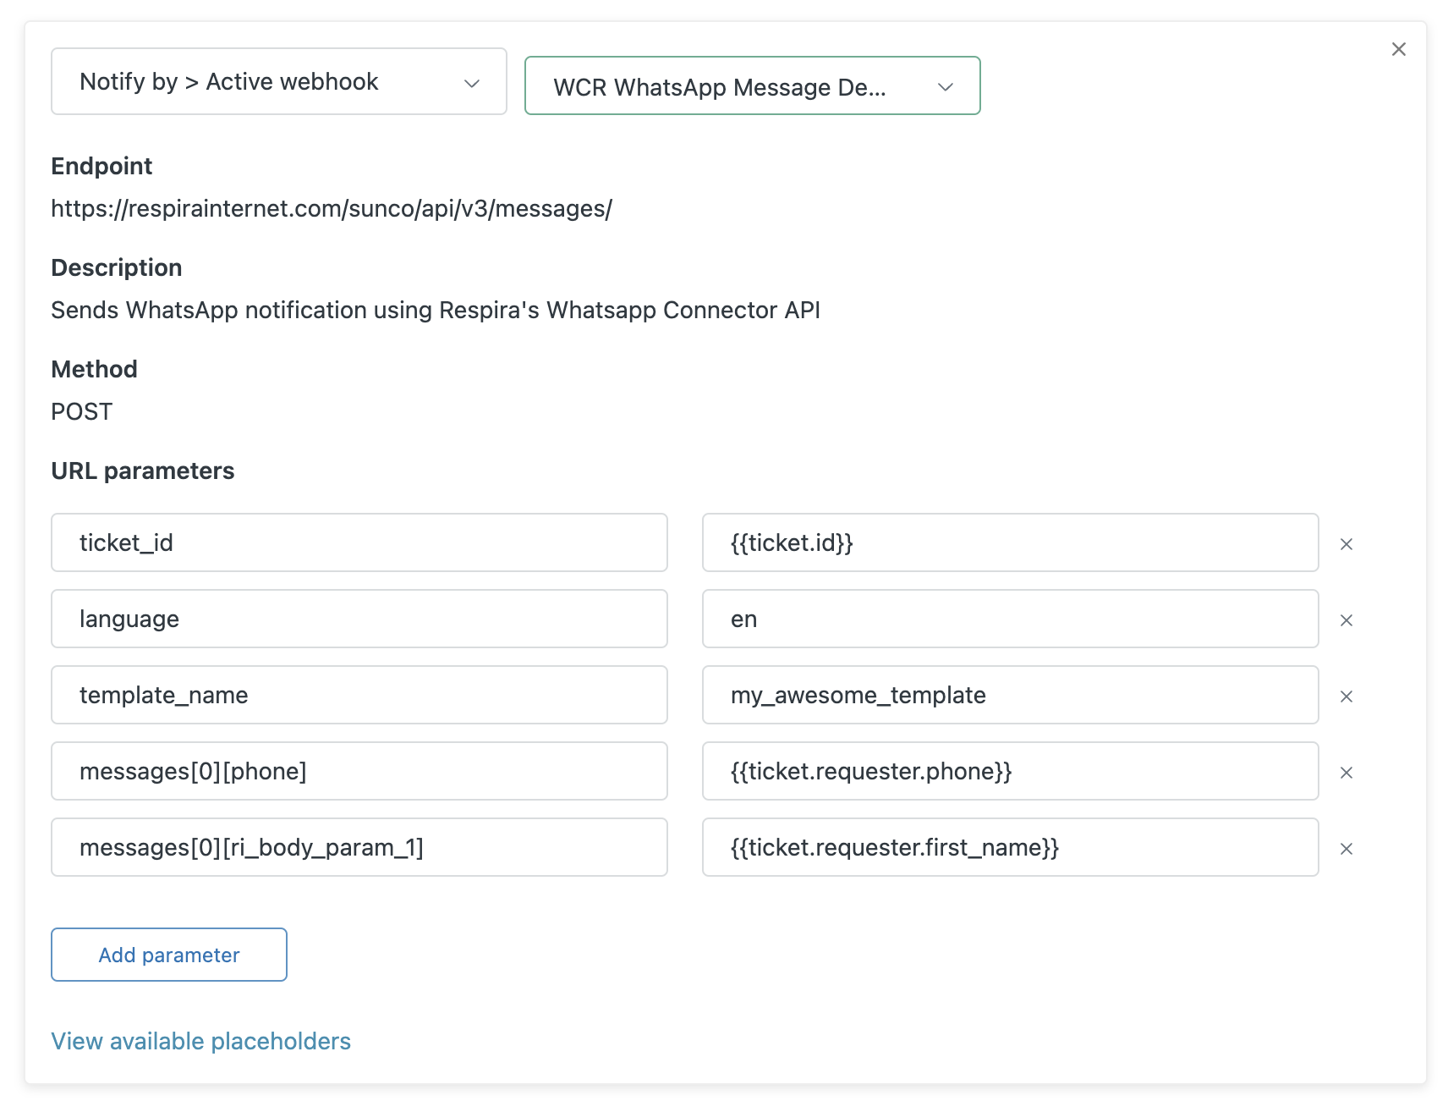The image size is (1448, 1112).
Task: Open the Notify by Active webhook dropdown
Action: point(278,81)
